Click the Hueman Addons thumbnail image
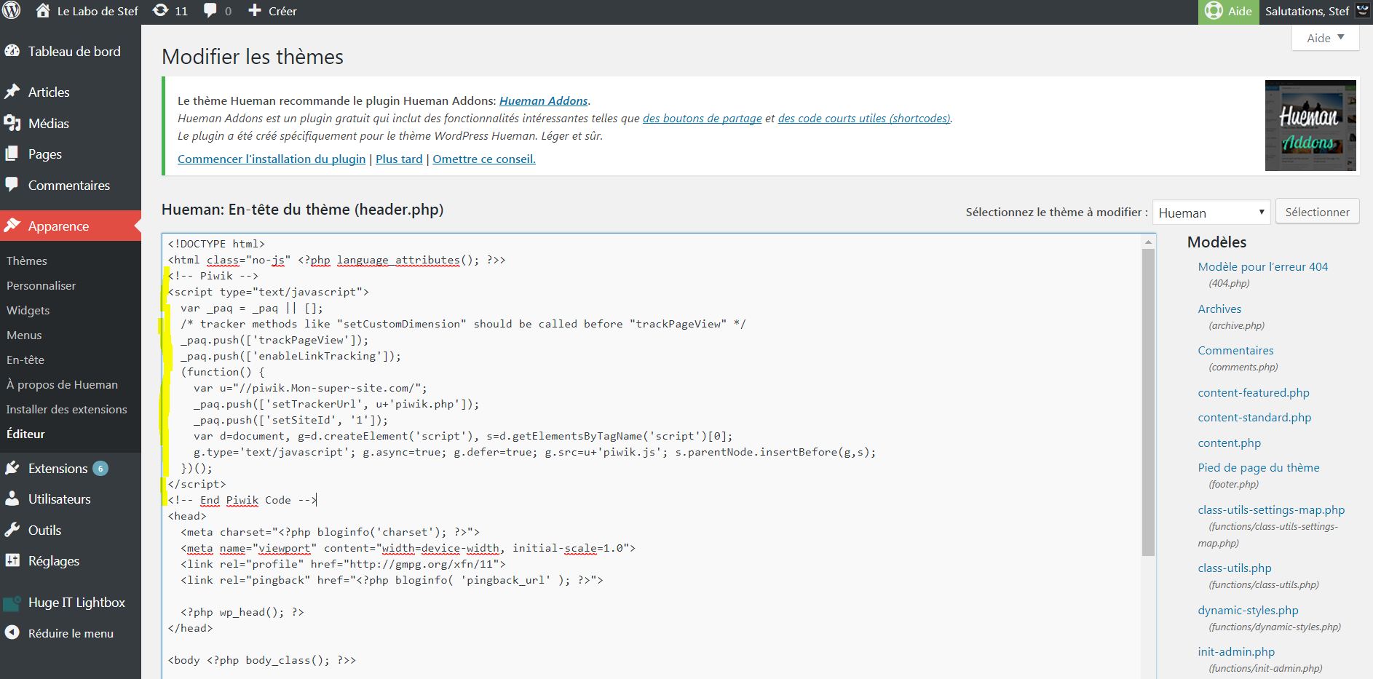The width and height of the screenshot is (1373, 679). coord(1310,125)
